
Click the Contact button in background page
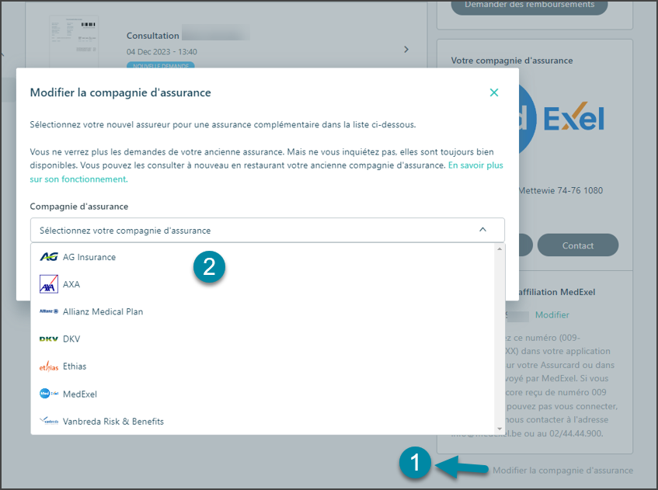[x=578, y=245]
